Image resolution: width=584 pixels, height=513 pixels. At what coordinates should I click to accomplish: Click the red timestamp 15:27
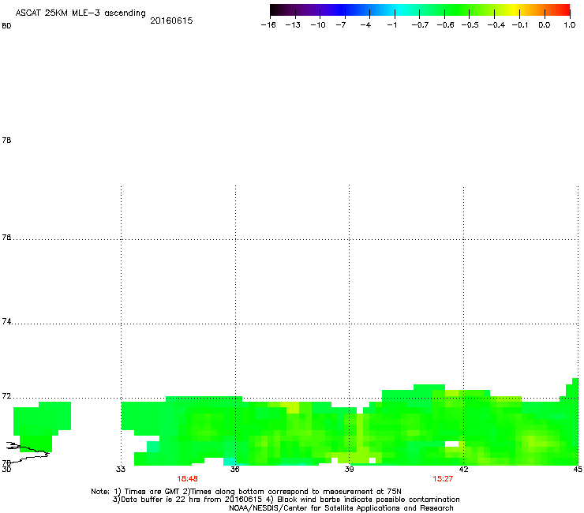443,479
